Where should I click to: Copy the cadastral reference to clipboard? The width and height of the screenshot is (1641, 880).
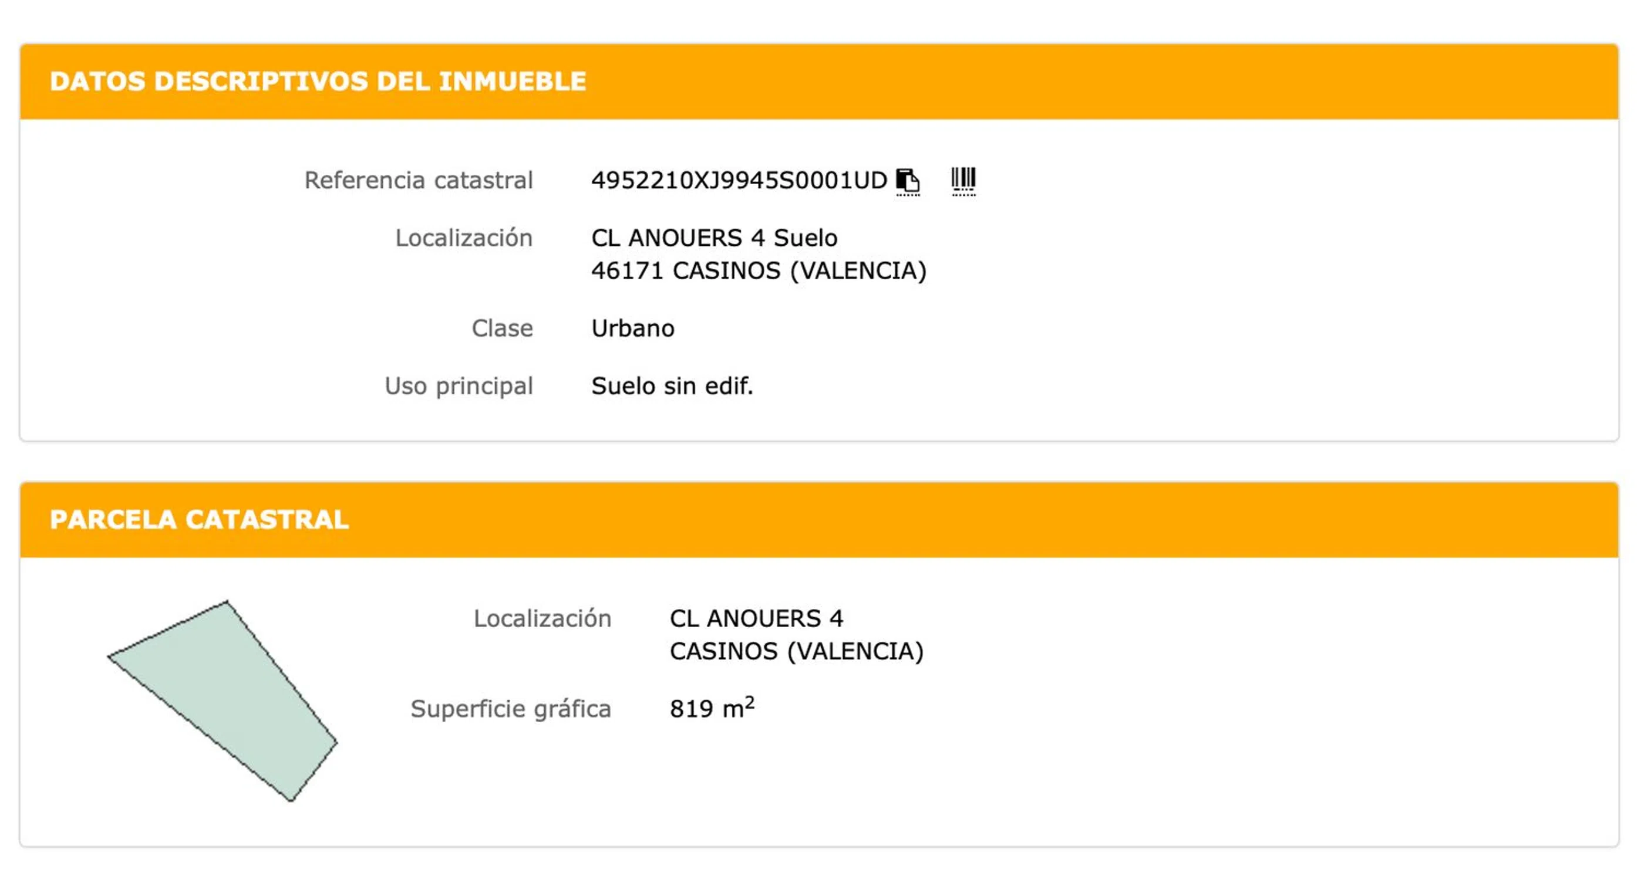pyautogui.click(x=908, y=181)
